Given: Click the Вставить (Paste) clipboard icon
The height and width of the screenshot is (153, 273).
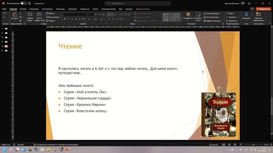Looking at the screenshot, I should click(x=15, y=14).
